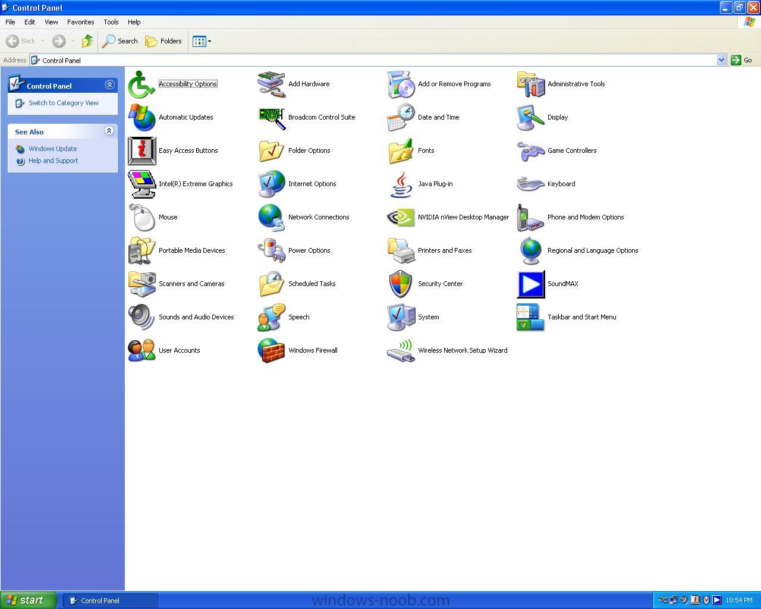The width and height of the screenshot is (761, 609).
Task: Open the Start menu button
Action: coord(29,600)
